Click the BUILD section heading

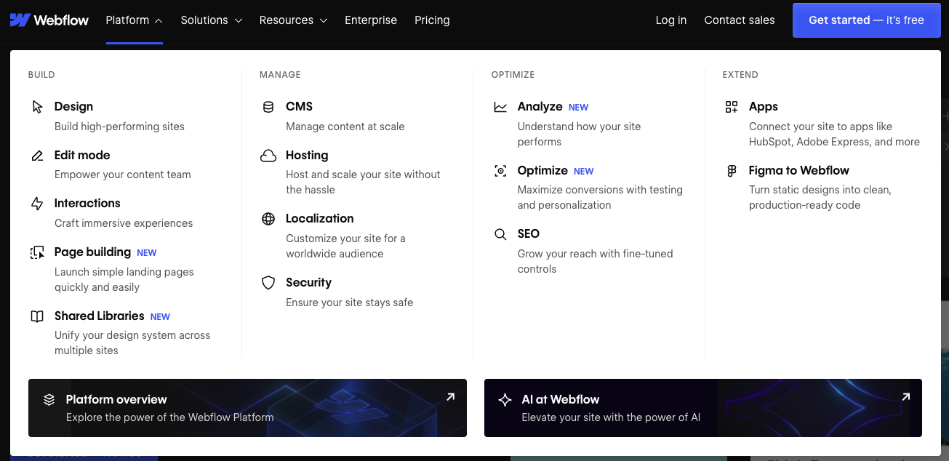pyautogui.click(x=41, y=75)
